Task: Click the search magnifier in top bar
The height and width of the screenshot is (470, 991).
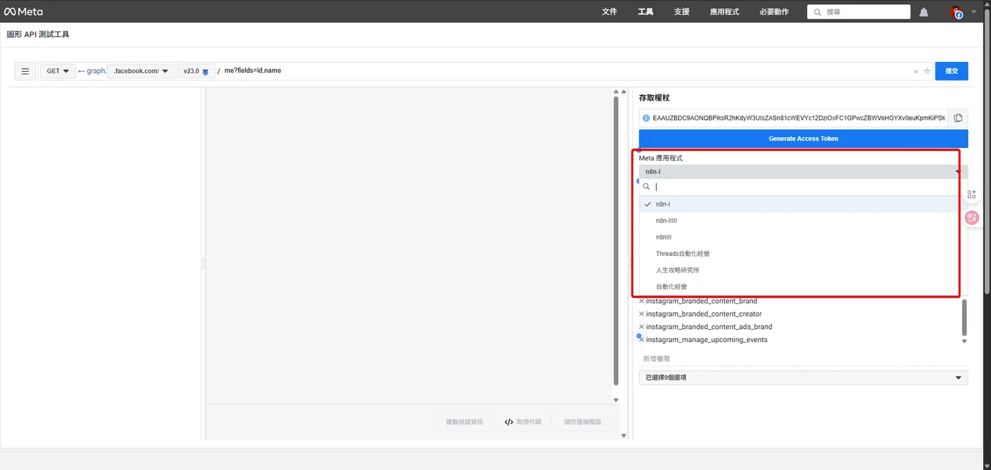Action: click(817, 12)
